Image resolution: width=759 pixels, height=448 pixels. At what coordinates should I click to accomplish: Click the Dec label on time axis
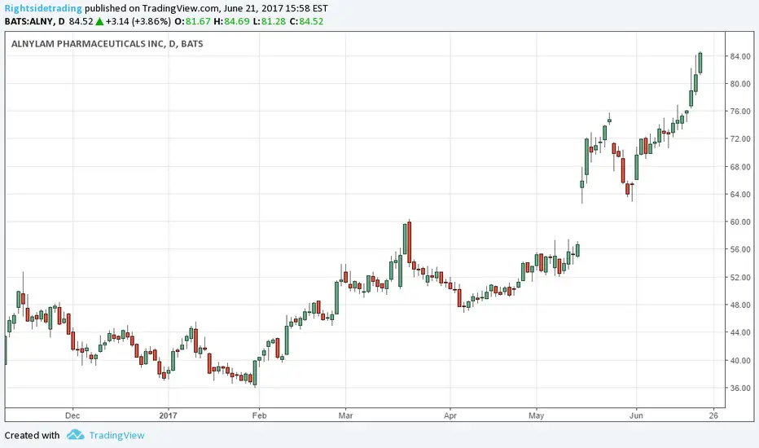coord(72,415)
